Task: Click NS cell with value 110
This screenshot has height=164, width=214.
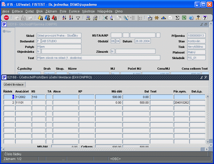Action: point(38,97)
